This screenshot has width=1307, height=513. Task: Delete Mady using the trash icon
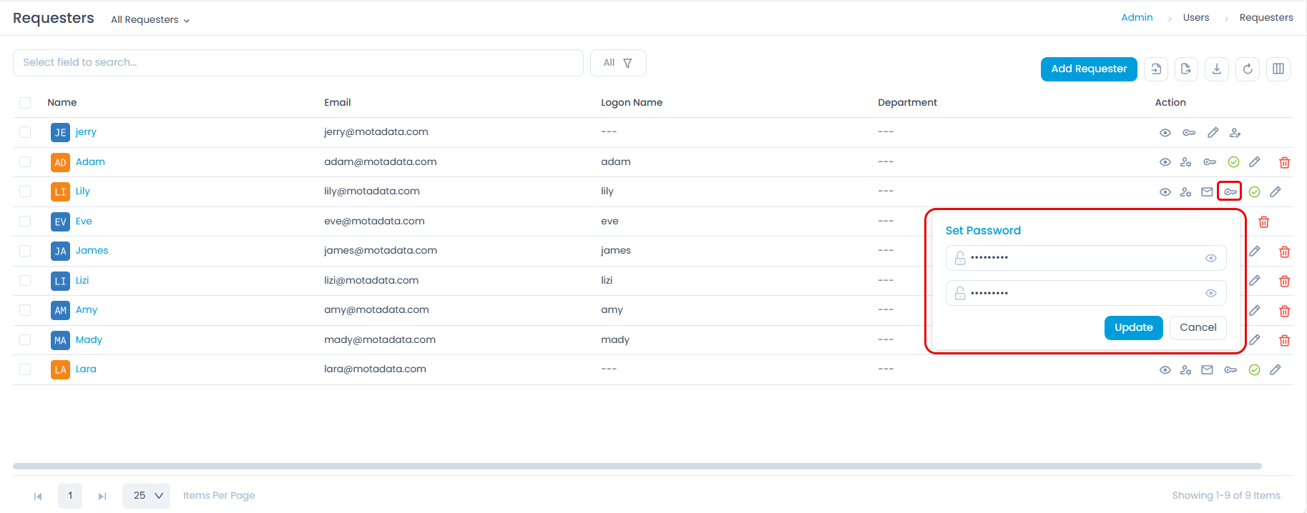click(1285, 341)
